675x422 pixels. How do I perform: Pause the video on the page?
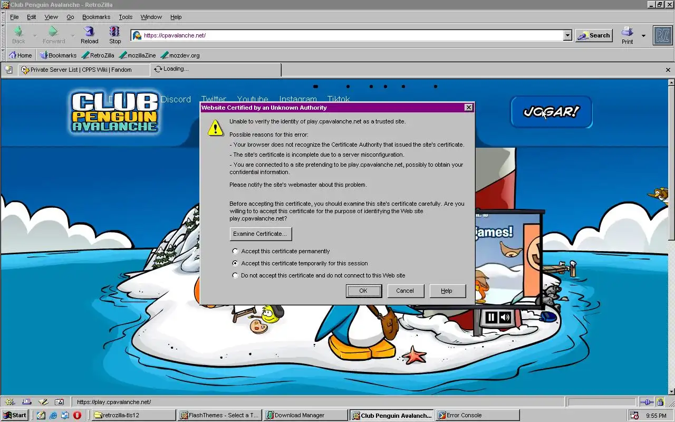[x=491, y=317]
